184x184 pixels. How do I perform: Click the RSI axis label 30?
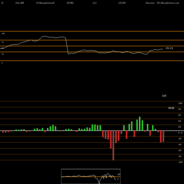3,54
